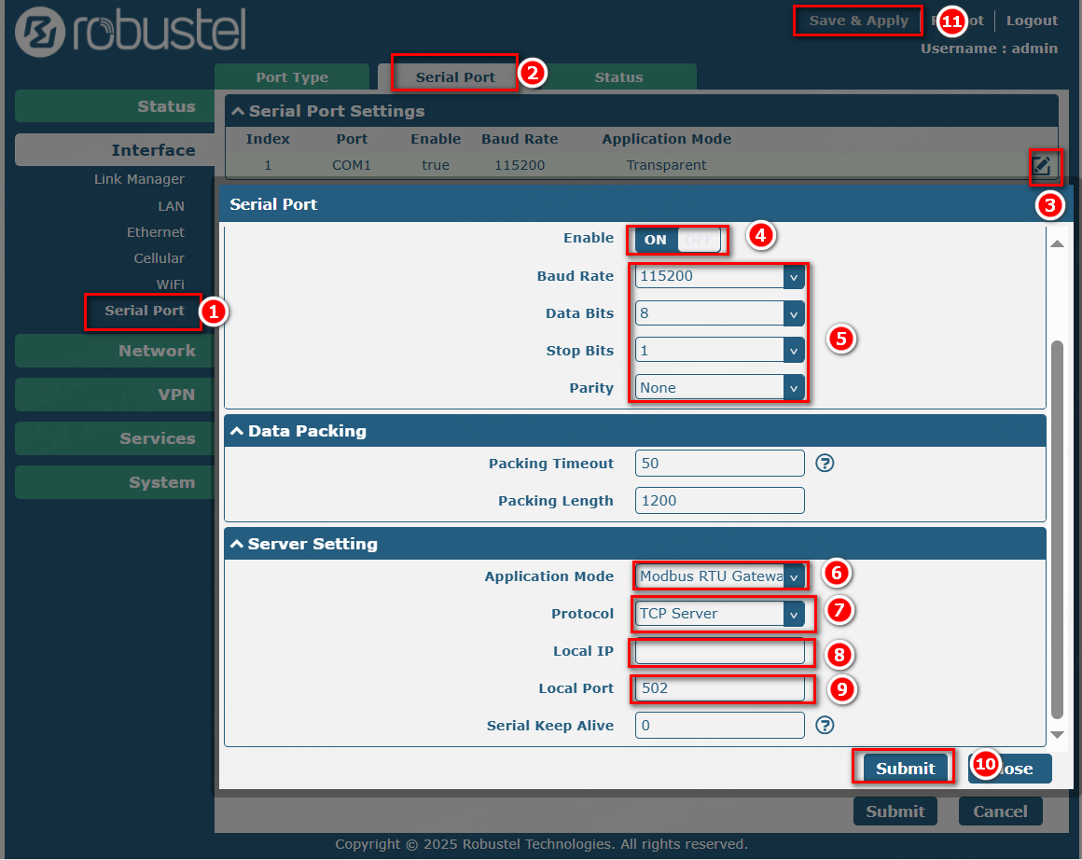Collapse the Data Packing section
The height and width of the screenshot is (860, 1082).
237,431
